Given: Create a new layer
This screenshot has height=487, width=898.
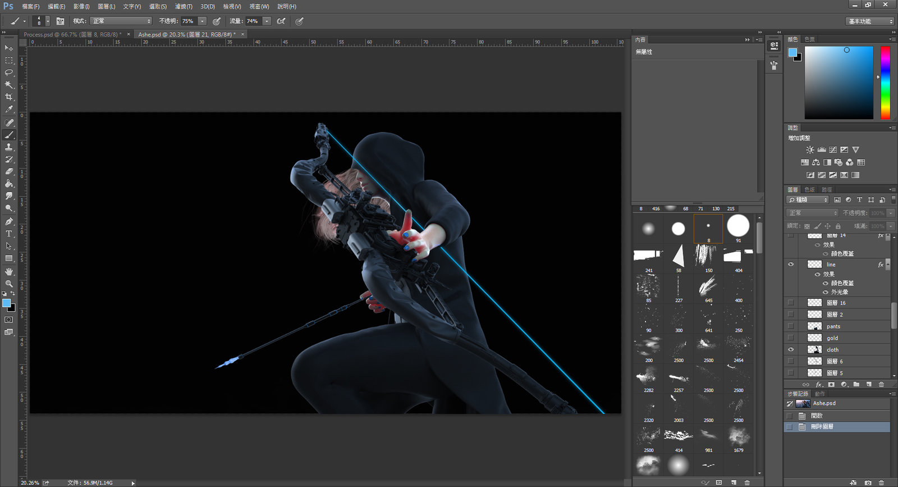Looking at the screenshot, I should (x=869, y=384).
